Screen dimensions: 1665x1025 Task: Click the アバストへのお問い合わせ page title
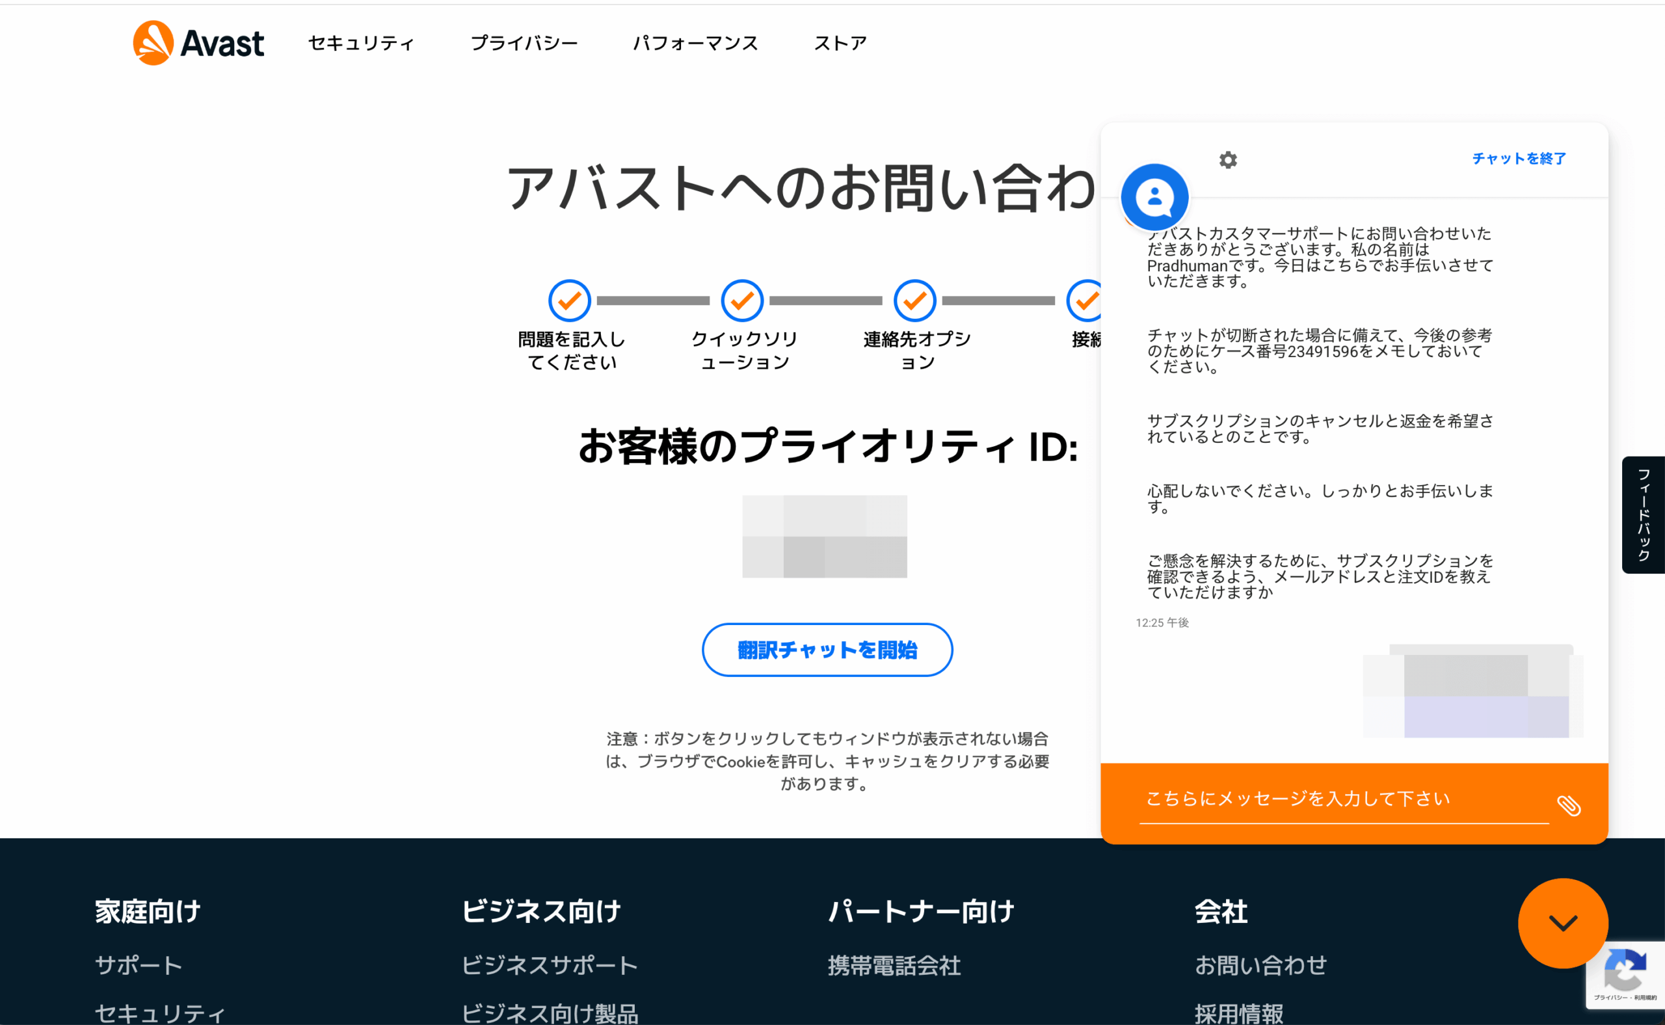pos(801,188)
